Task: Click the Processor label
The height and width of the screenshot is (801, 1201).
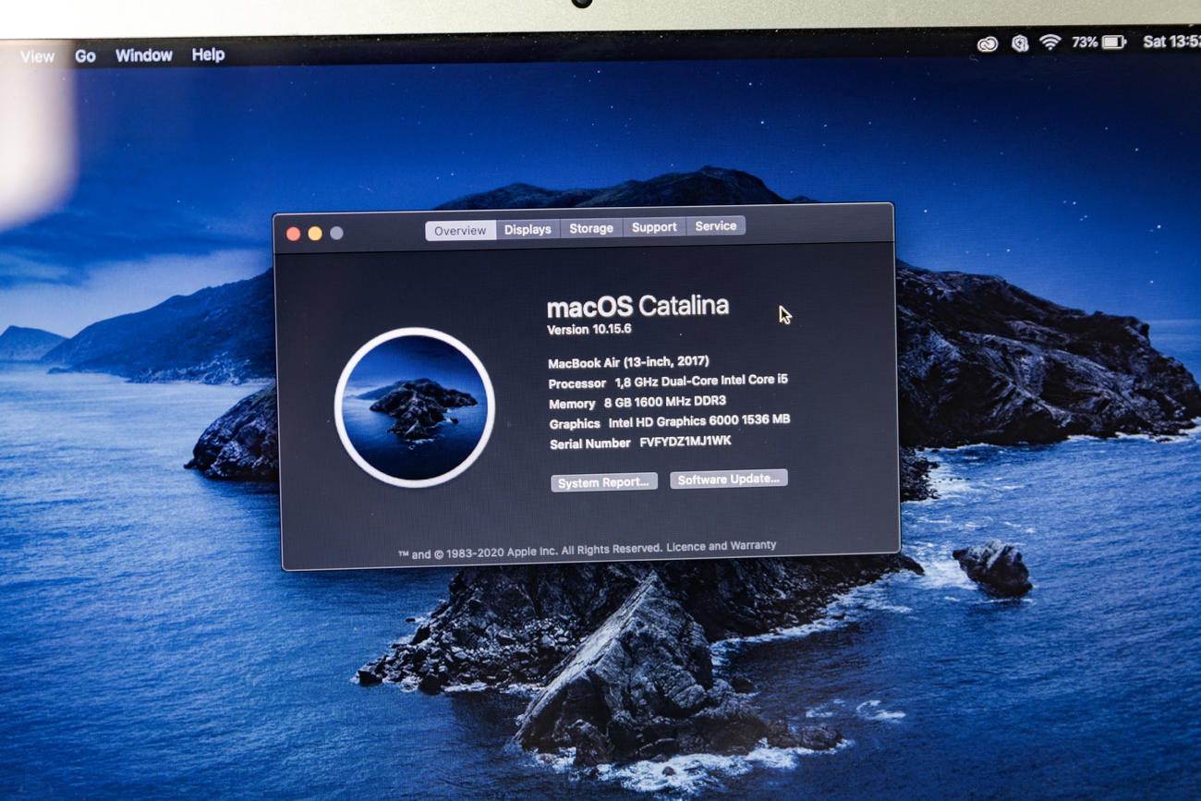Action: 577,383
